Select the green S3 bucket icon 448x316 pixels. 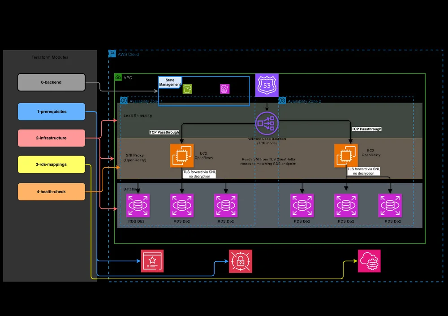(x=187, y=89)
